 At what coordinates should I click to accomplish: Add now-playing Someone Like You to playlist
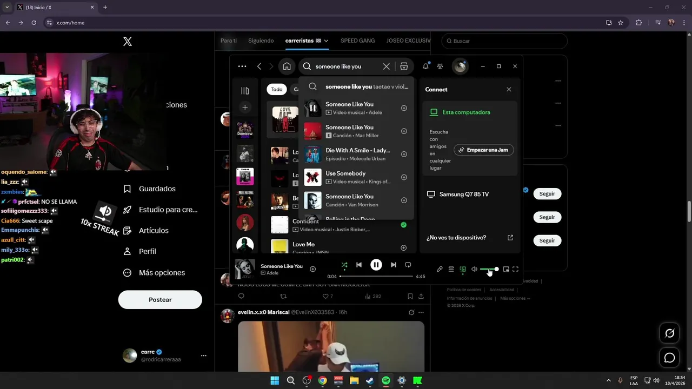pos(312,269)
